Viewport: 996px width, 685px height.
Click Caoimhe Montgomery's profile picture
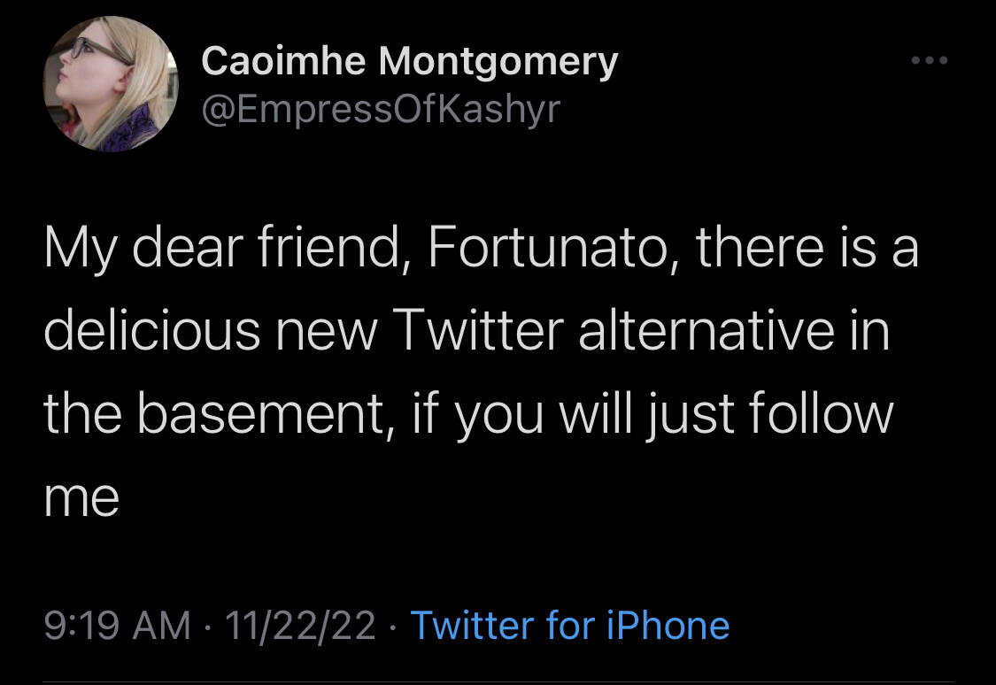112,84
